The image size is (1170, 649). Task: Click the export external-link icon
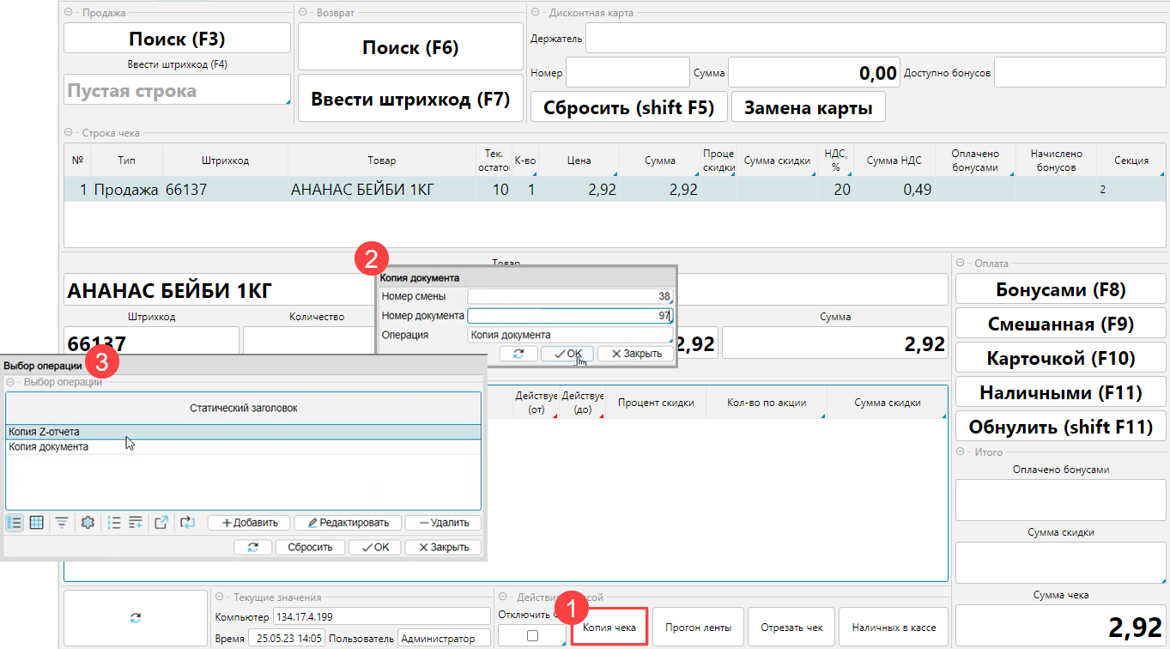coord(161,523)
